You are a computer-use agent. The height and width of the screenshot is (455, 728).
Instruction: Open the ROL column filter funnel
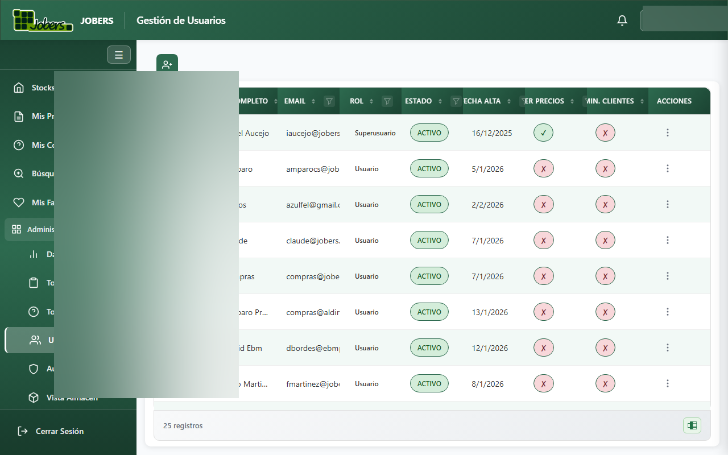point(387,101)
